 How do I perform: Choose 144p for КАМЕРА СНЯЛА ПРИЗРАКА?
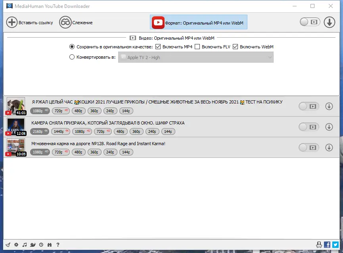coord(168,131)
